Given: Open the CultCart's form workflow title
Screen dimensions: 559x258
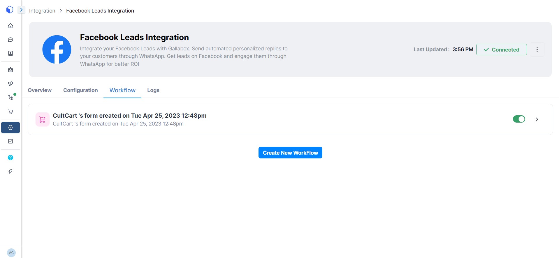Looking at the screenshot, I should point(129,116).
